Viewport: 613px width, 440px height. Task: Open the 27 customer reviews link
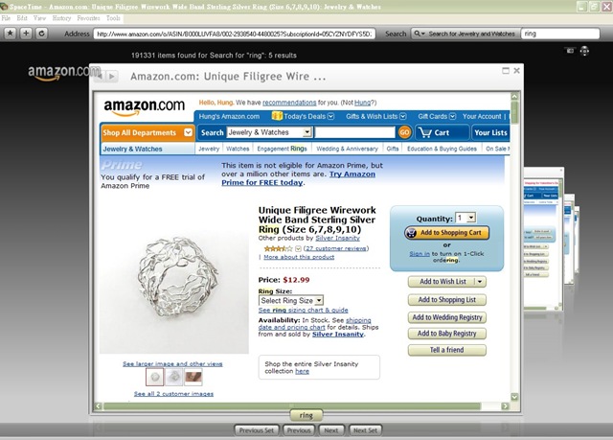point(336,248)
